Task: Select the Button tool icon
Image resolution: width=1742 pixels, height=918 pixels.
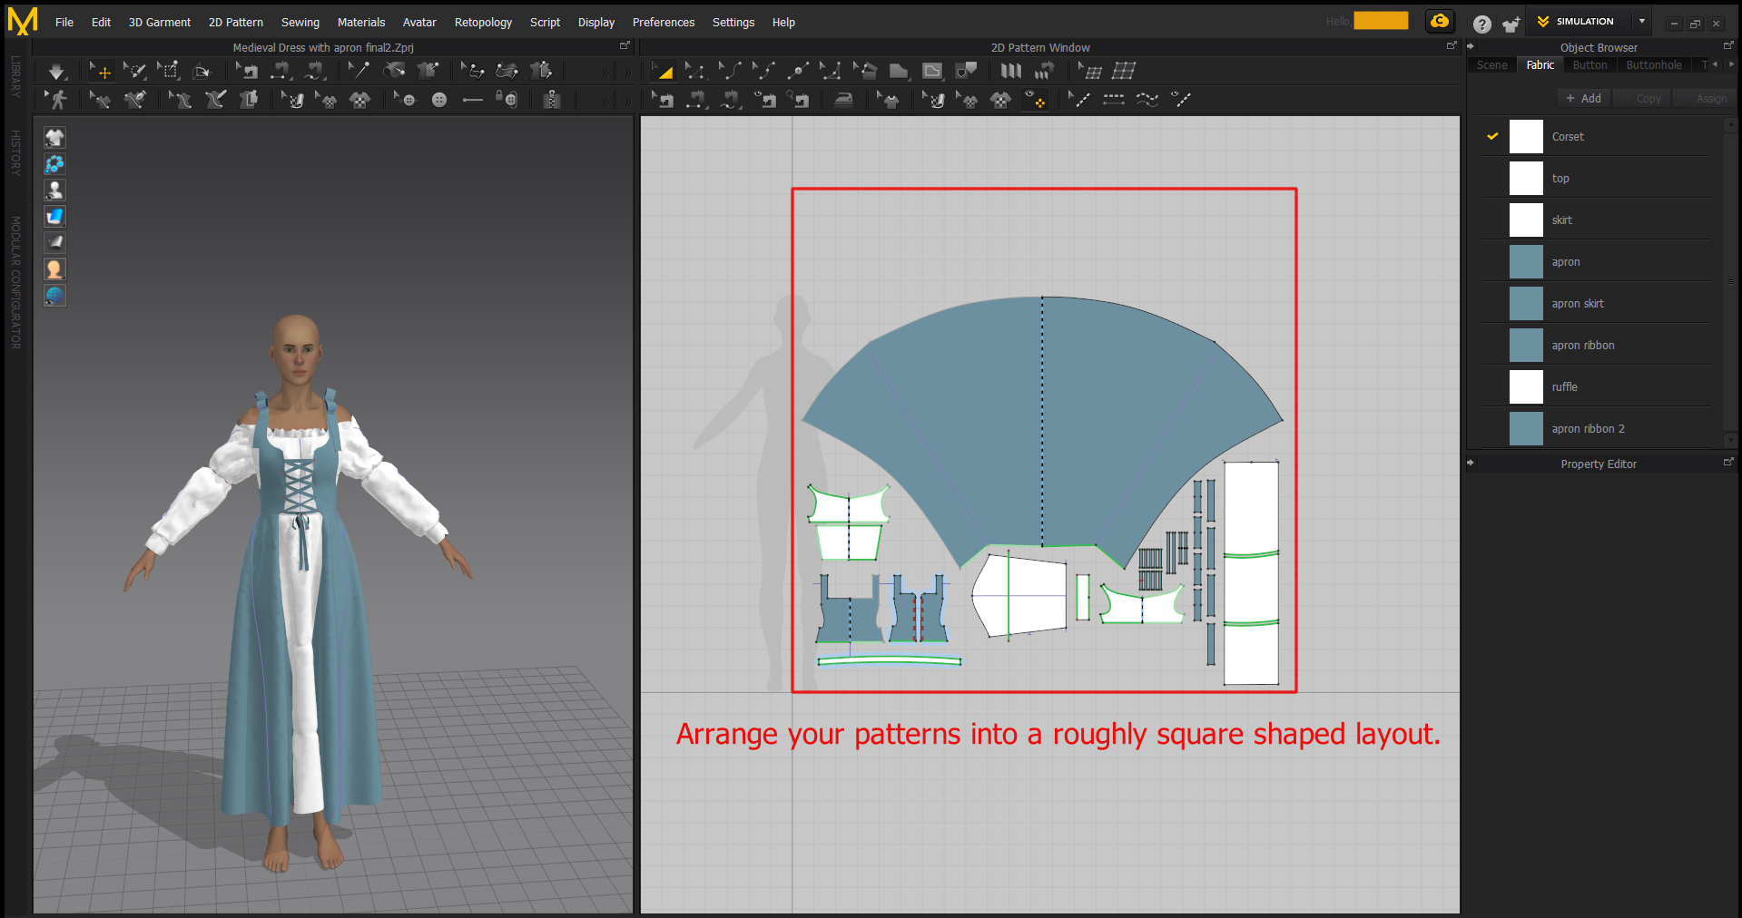Action: [x=439, y=100]
